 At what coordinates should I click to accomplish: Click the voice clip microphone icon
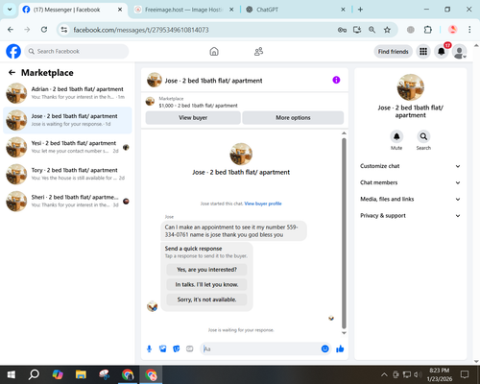(x=149, y=348)
